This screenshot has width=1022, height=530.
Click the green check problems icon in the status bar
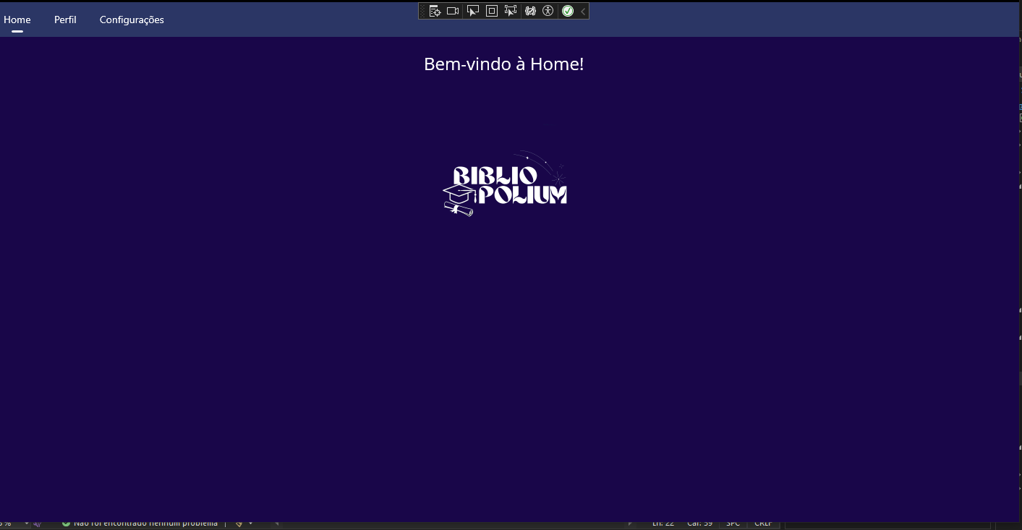(x=66, y=523)
